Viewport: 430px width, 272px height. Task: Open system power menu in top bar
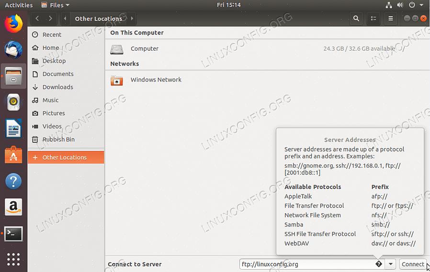click(x=414, y=5)
